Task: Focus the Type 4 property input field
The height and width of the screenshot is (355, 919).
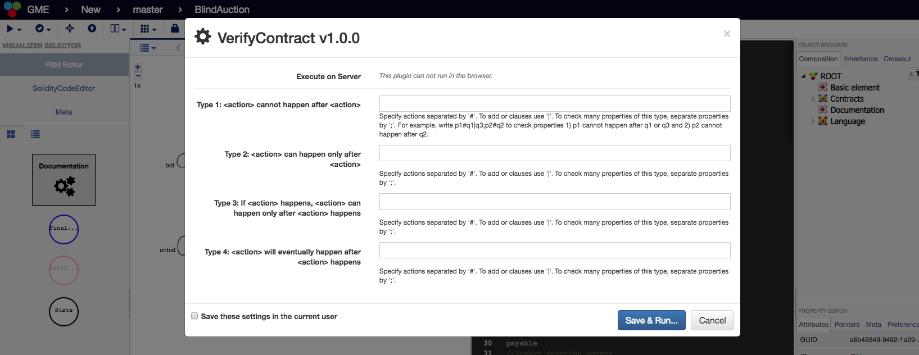Action: 555,251
